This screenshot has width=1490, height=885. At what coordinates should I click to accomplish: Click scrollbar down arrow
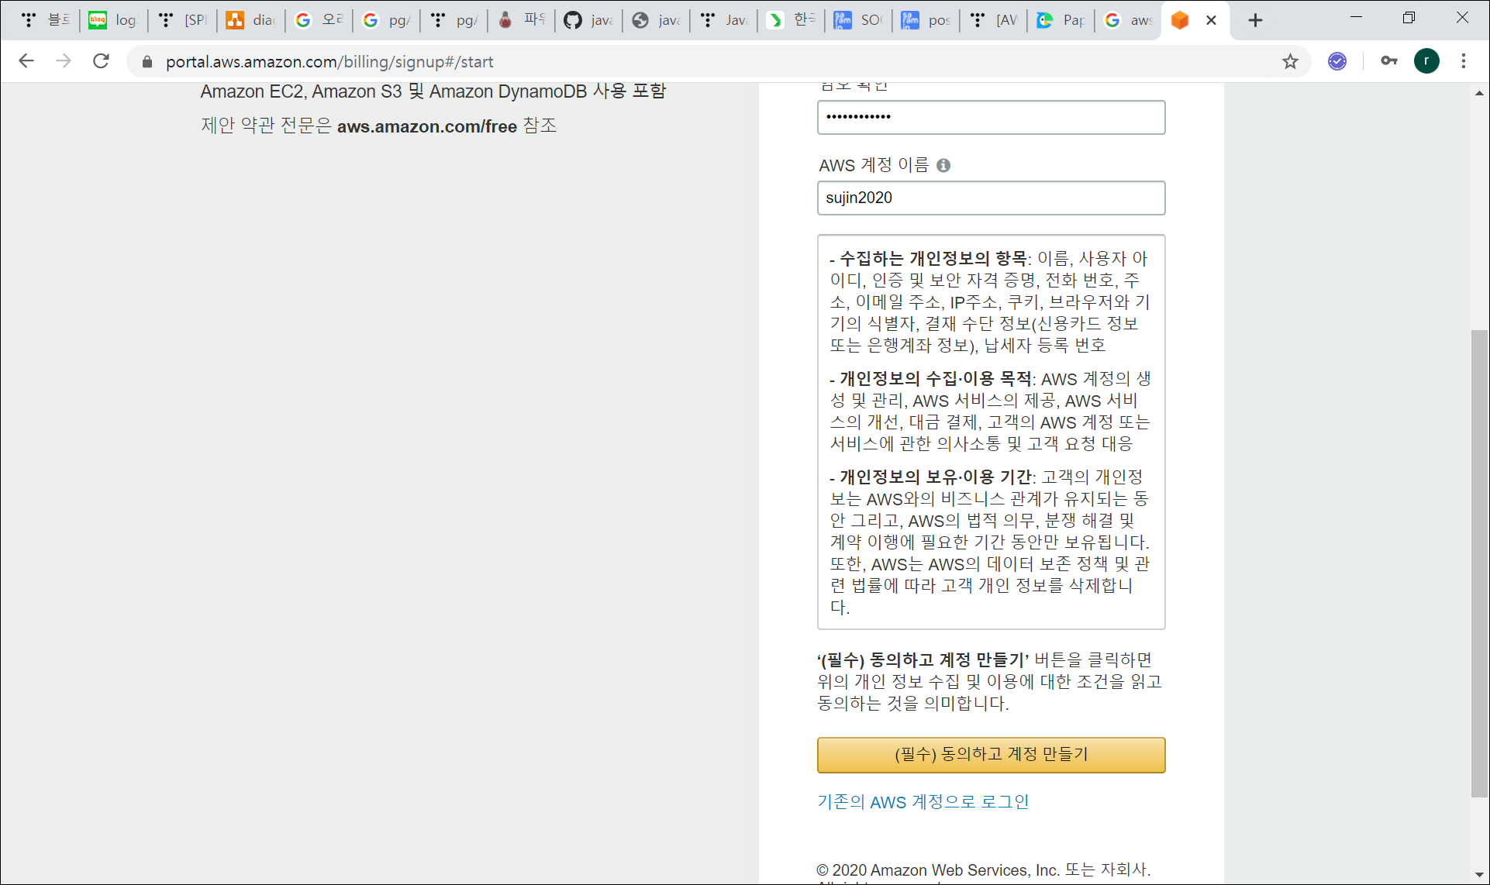tap(1479, 876)
